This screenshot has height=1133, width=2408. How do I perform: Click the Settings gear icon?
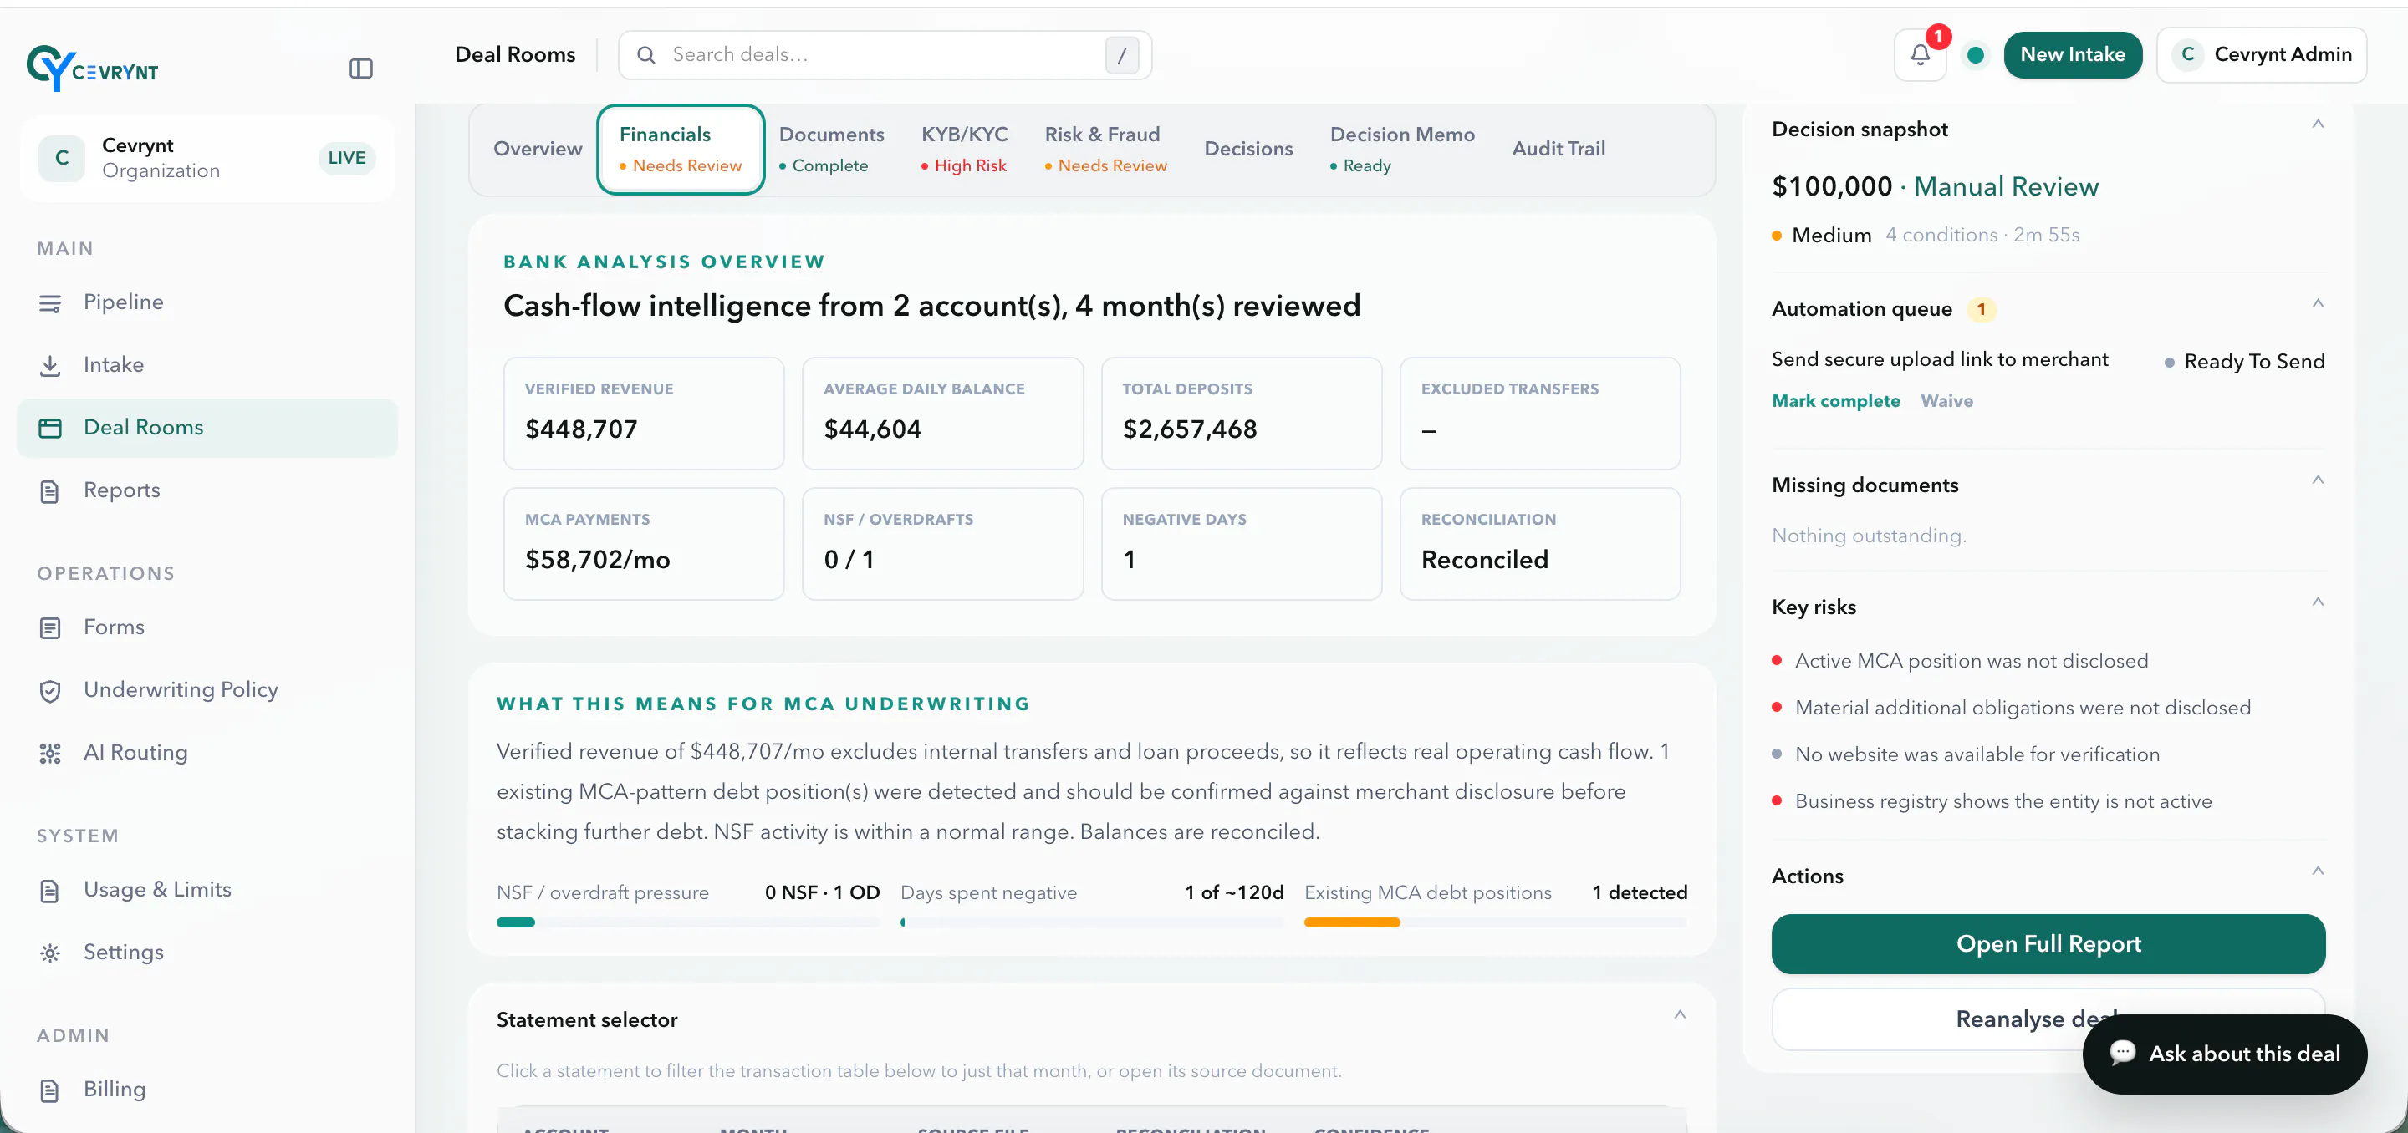point(50,953)
